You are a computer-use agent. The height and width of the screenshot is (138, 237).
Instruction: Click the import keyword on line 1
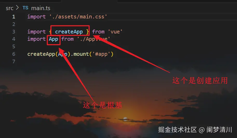coord(37,17)
